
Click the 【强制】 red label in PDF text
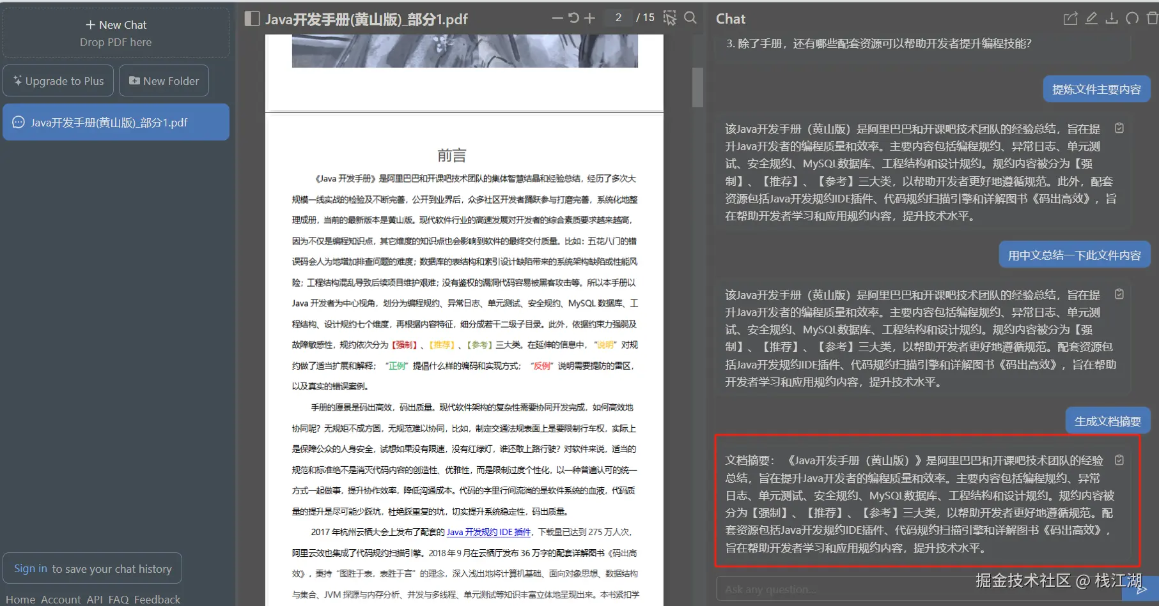coord(405,345)
